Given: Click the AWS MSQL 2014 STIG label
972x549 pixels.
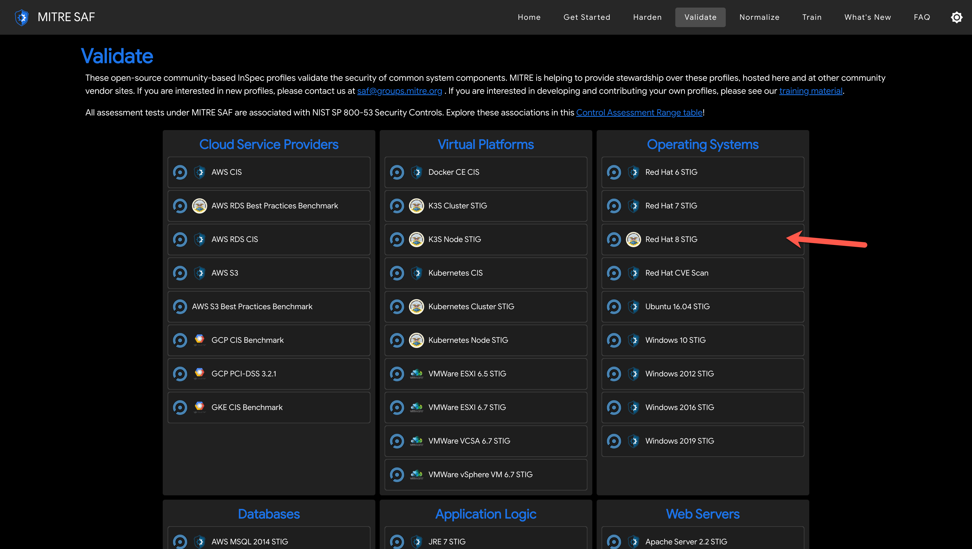Looking at the screenshot, I should pyautogui.click(x=250, y=541).
